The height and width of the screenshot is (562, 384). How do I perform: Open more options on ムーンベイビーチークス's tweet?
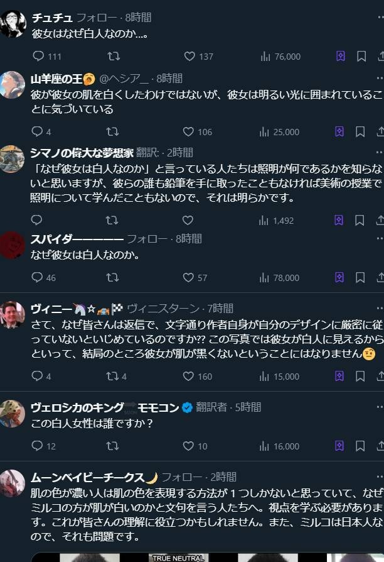tap(380, 477)
